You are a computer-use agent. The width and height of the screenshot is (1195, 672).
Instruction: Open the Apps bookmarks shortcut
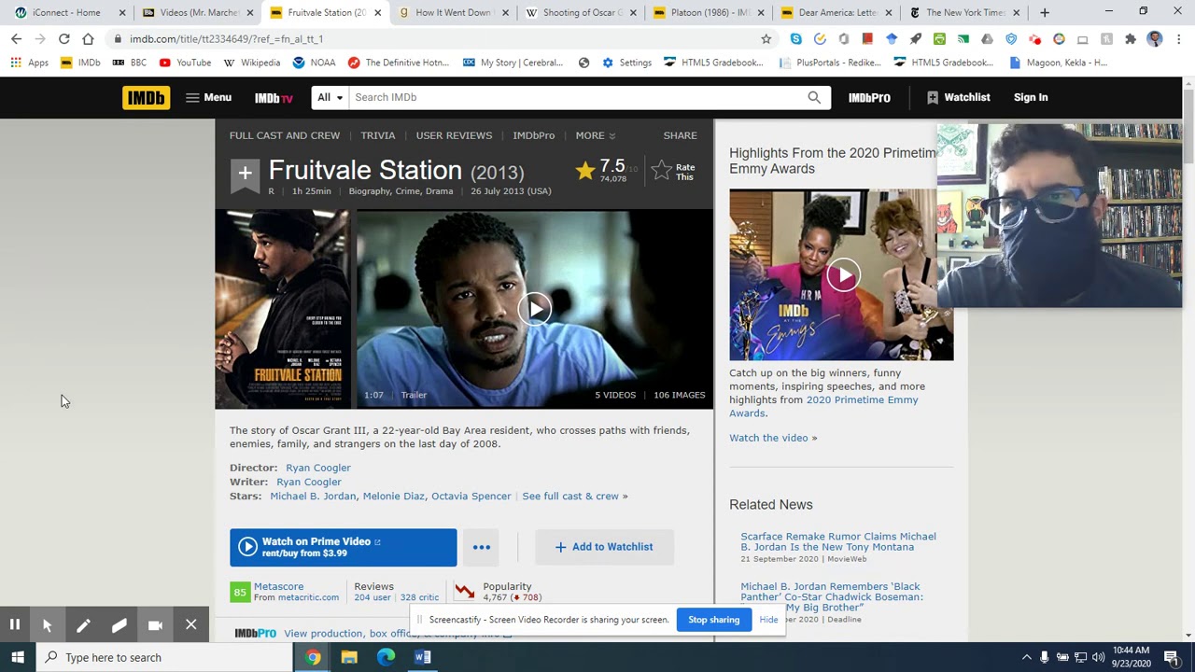[x=30, y=63]
